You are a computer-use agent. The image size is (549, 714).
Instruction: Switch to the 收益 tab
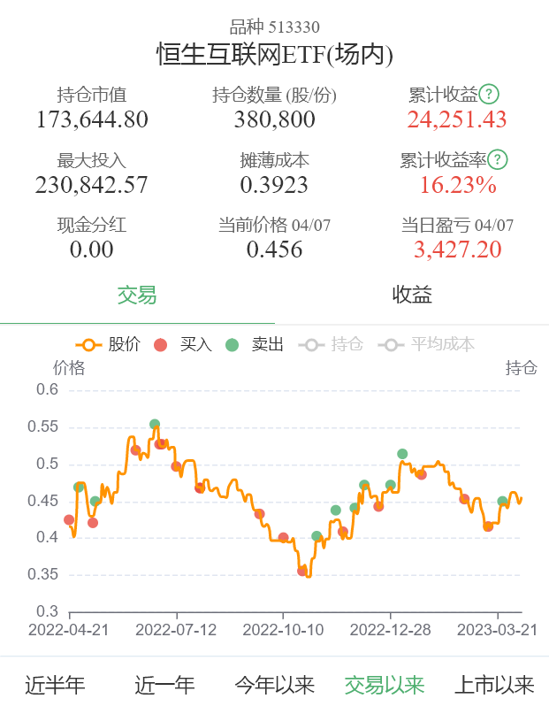412,295
